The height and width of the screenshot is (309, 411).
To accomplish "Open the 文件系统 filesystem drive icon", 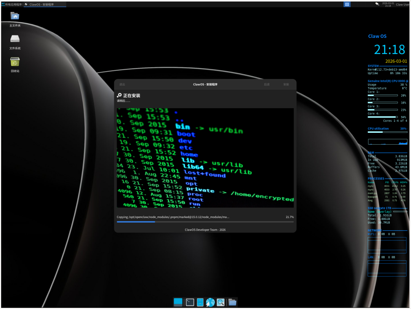I will tap(15, 42).
